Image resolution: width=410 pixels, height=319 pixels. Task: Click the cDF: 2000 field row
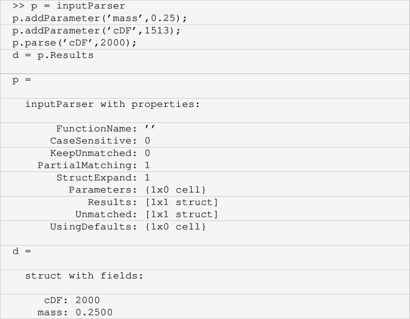(x=72, y=300)
